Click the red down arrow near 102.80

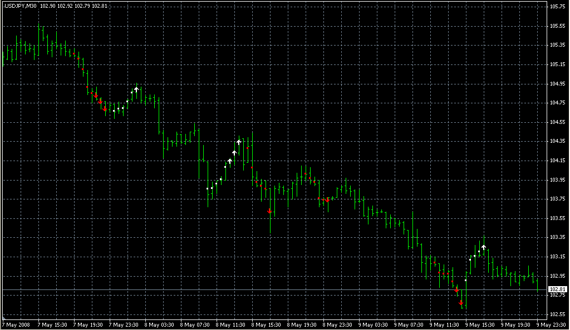[456, 290]
